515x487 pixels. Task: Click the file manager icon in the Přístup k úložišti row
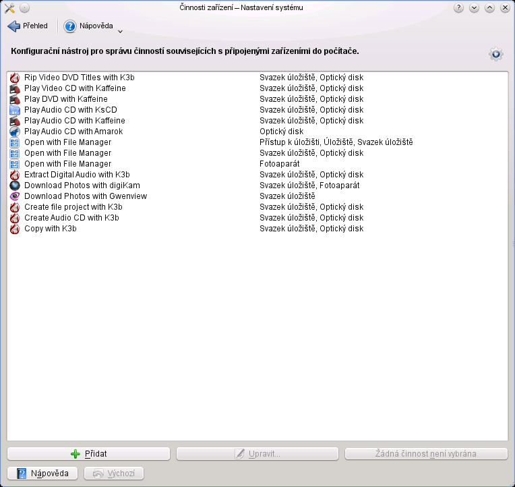14,142
